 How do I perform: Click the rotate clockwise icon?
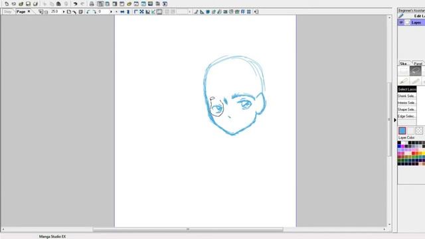pos(94,12)
